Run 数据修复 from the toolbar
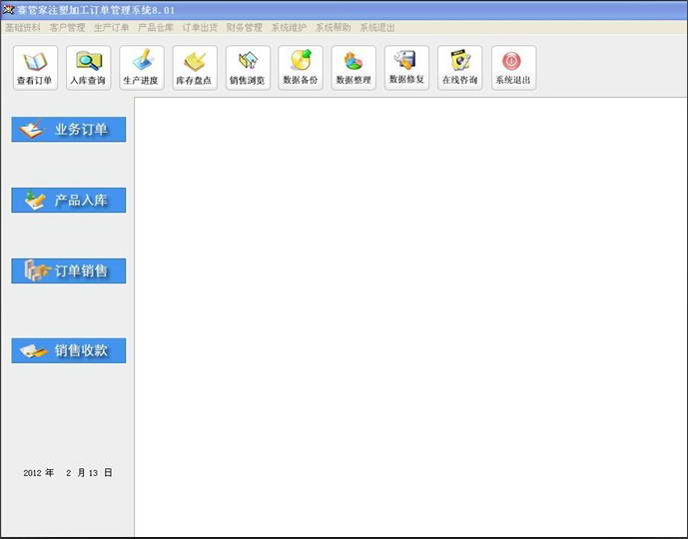688x539 pixels. [406, 68]
